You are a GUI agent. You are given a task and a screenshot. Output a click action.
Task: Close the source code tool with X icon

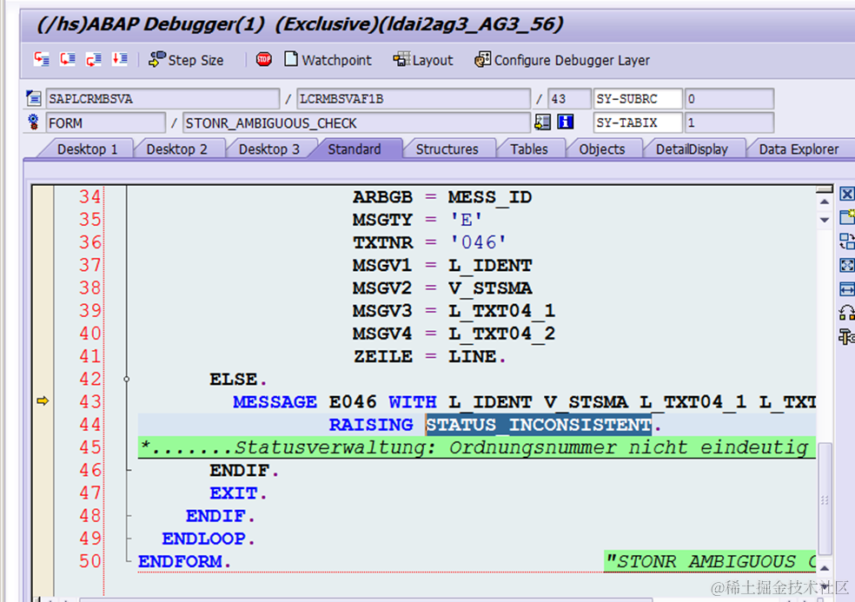tap(846, 194)
